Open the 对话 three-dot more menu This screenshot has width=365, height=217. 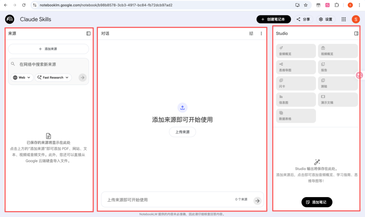(x=261, y=33)
